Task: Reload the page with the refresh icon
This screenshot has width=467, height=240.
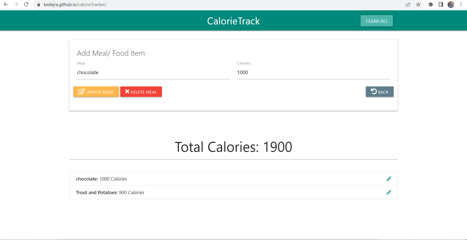Action: 26,4
